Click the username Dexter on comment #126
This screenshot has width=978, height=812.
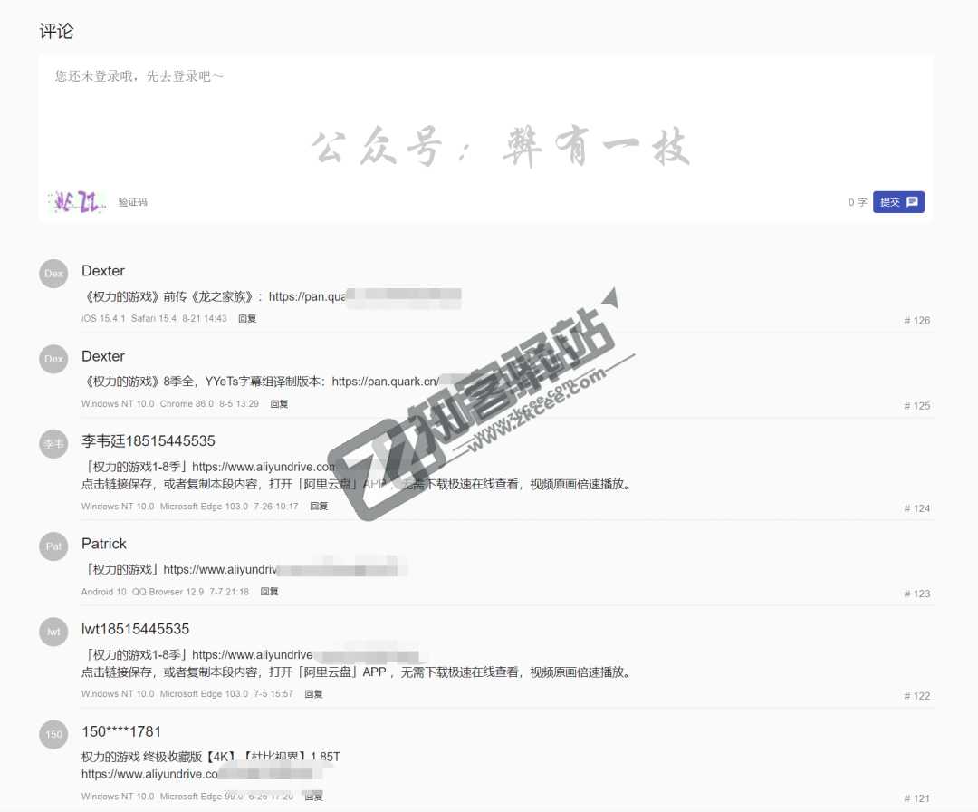(102, 270)
